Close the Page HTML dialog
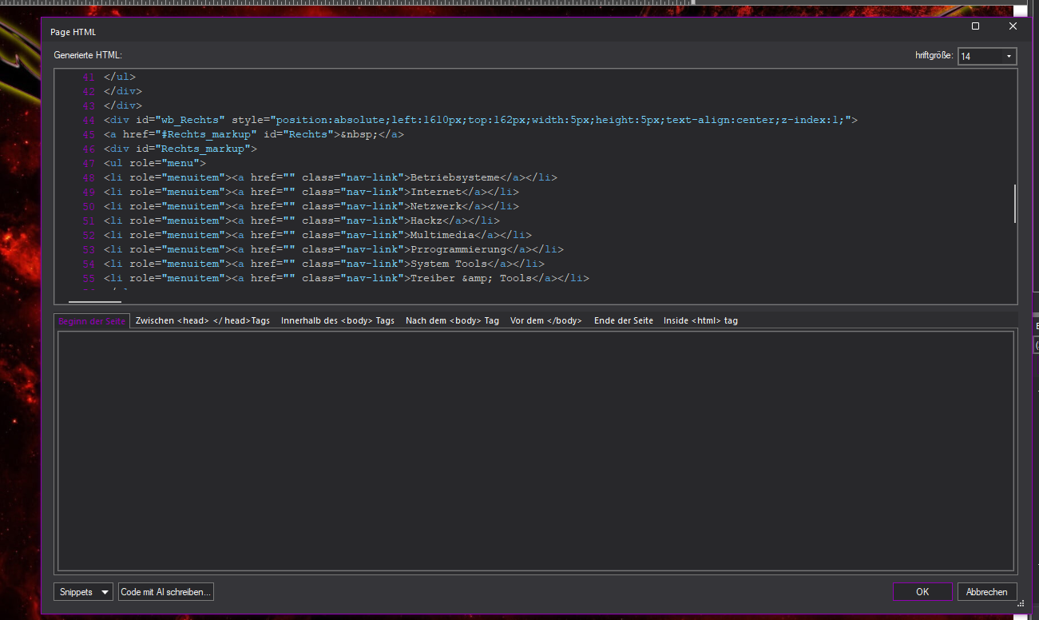The image size is (1039, 620). point(1013,26)
